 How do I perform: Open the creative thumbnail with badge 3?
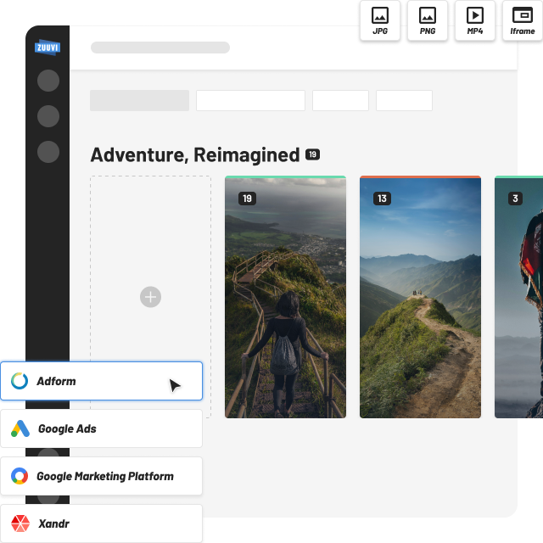[519, 297]
